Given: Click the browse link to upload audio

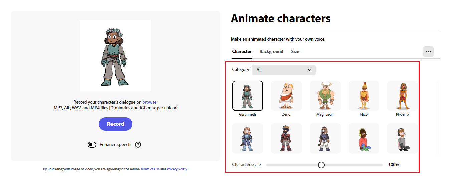Looking at the screenshot, I should pos(149,102).
